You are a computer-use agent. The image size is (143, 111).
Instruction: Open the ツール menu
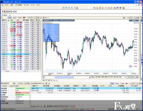coord(33,5)
